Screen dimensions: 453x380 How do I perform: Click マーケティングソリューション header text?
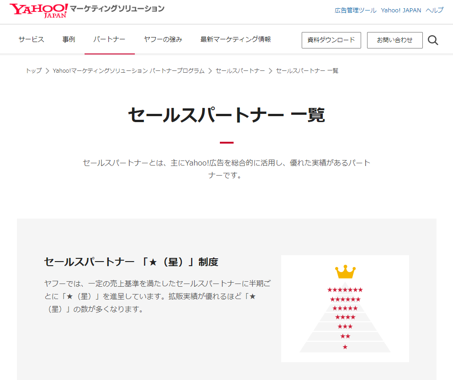point(117,9)
